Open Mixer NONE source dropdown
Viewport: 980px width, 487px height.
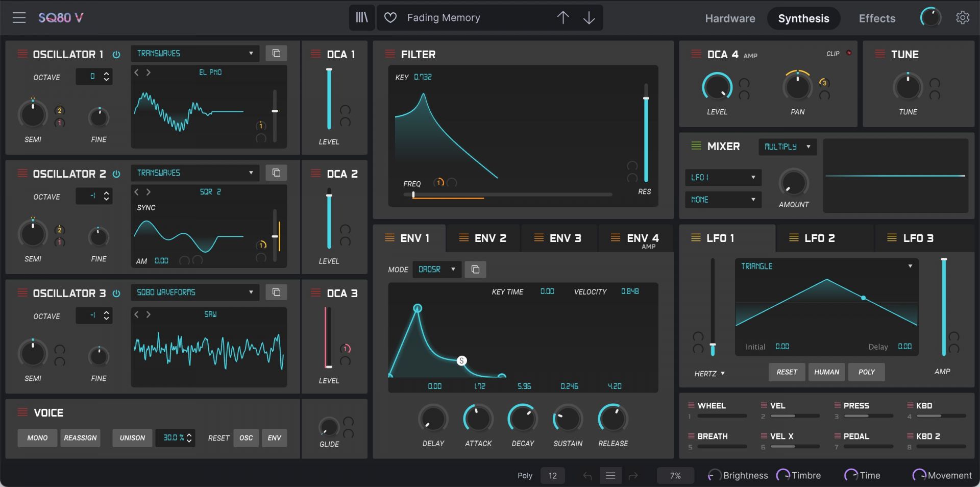point(723,200)
